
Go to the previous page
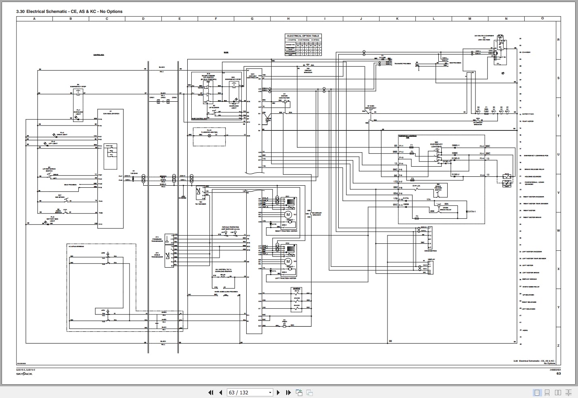[x=221, y=392]
